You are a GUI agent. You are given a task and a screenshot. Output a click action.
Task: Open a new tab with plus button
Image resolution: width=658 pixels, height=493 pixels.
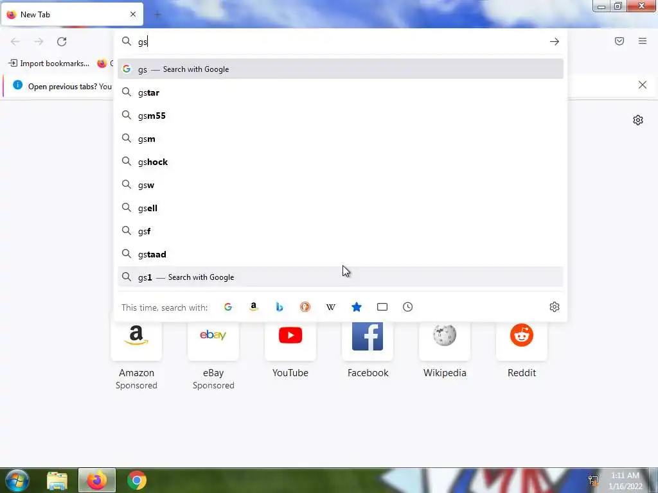tap(157, 15)
